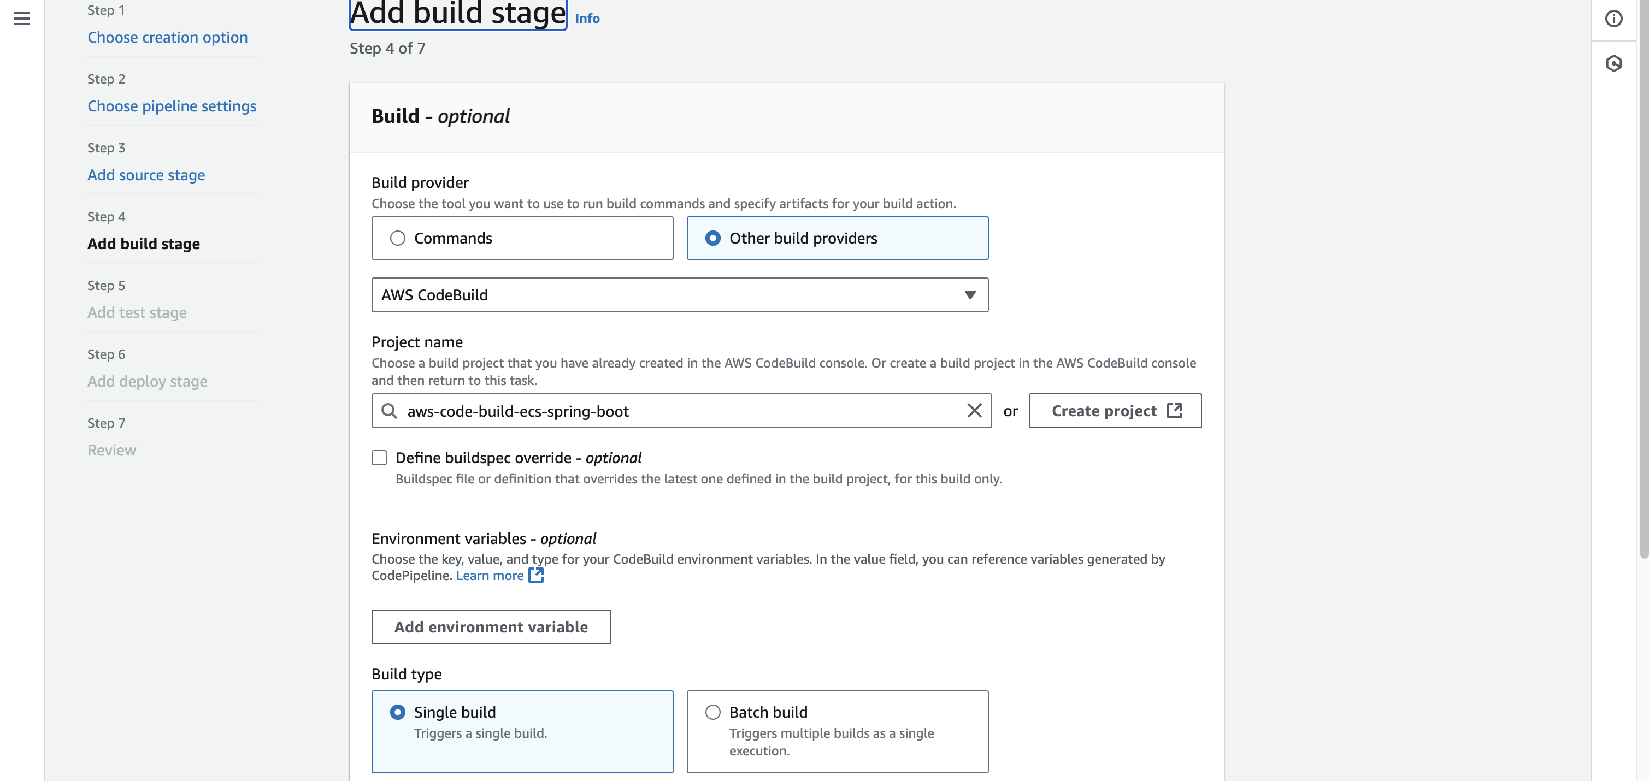The image size is (1649, 781).
Task: Open the Learn more link
Action: [490, 575]
